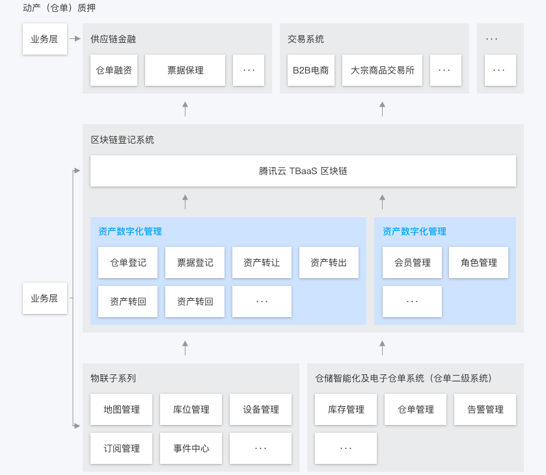Image resolution: width=546 pixels, height=475 pixels.
Task: Click the 资产转让 box
Action: pyautogui.click(x=262, y=263)
